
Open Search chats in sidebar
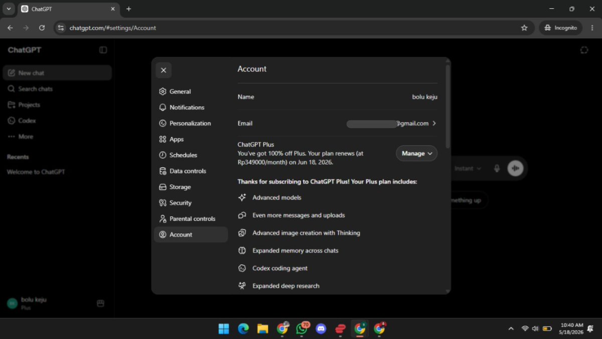click(x=57, y=89)
